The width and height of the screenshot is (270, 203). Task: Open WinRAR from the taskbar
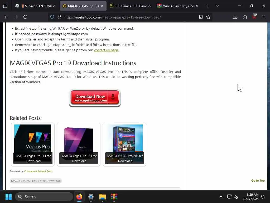pos(114,197)
